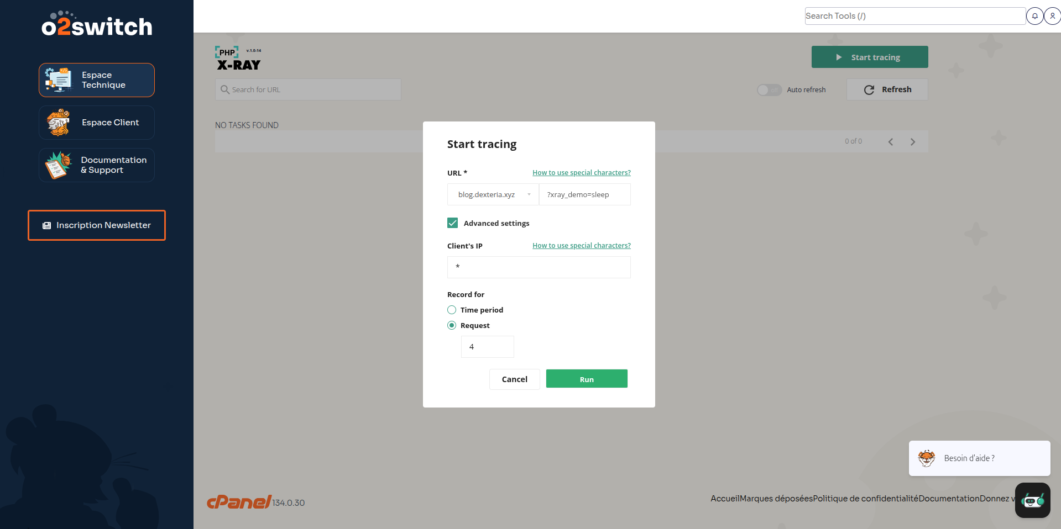Focus the Client's IP input field
Screen dimensions: 1061x529
(x=539, y=267)
